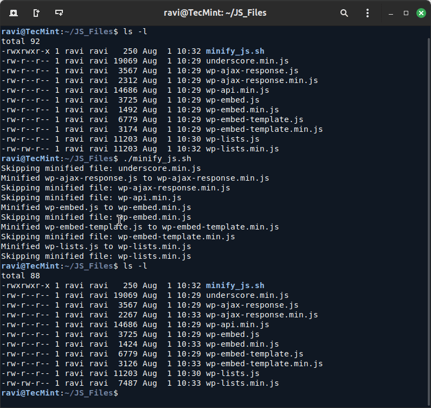Click wp-ajax-response.min.js in the 2267-byte row

(x=262, y=315)
